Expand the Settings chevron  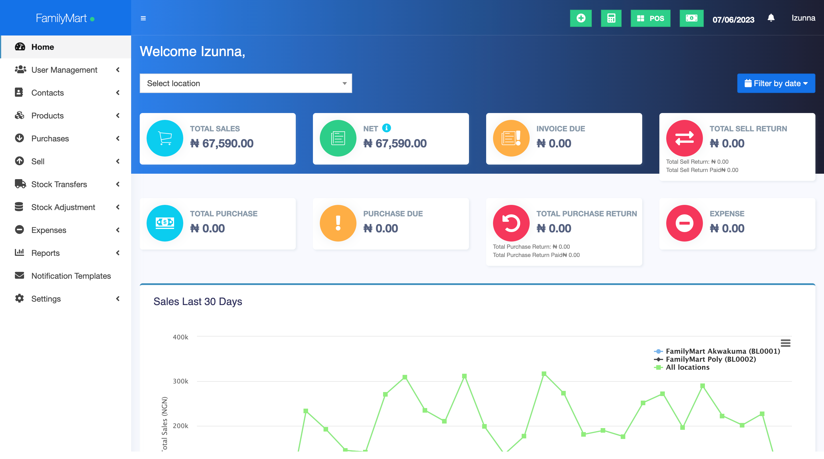click(x=118, y=299)
